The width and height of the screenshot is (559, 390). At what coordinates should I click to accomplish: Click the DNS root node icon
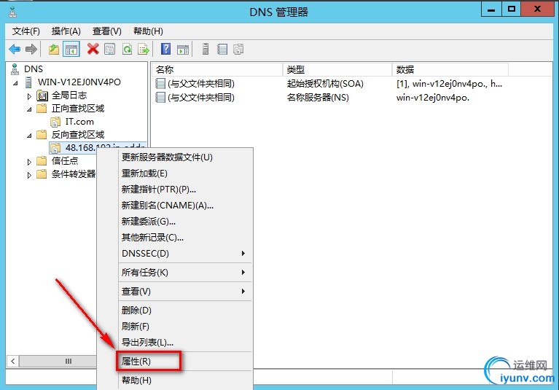[x=15, y=69]
